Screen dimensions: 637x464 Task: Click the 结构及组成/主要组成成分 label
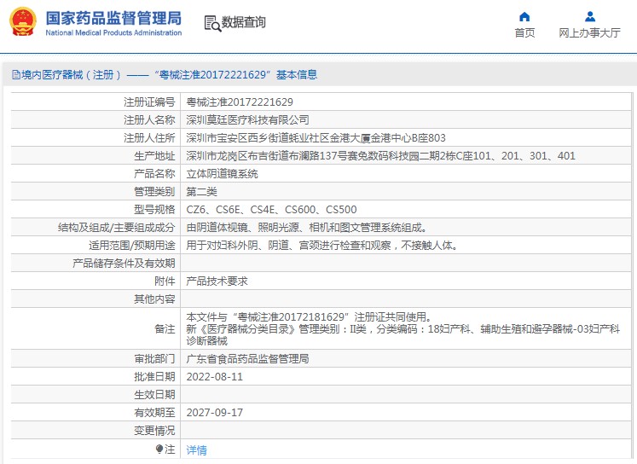(x=116, y=227)
